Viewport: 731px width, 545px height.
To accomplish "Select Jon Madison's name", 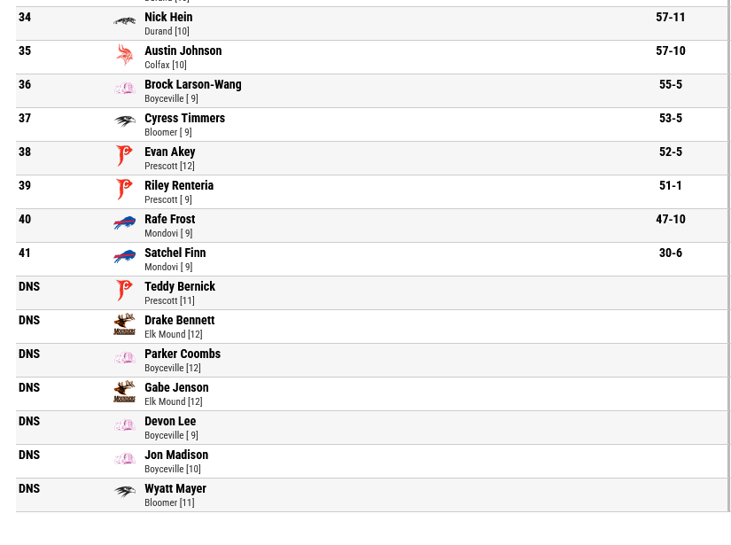I will pyautogui.click(x=176, y=455).
